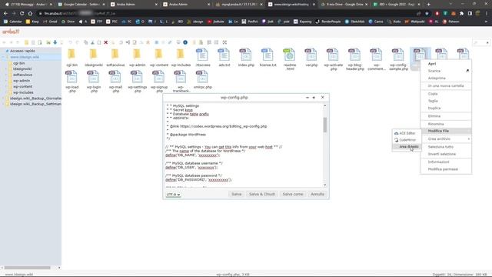Screen dimensions: 492x277
Task: Choose Inverti selezione in the context menu
Action: click(446, 154)
